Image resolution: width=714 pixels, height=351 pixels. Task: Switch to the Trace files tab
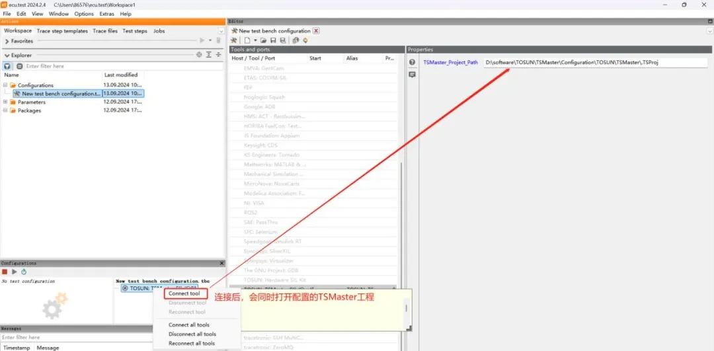click(x=105, y=31)
